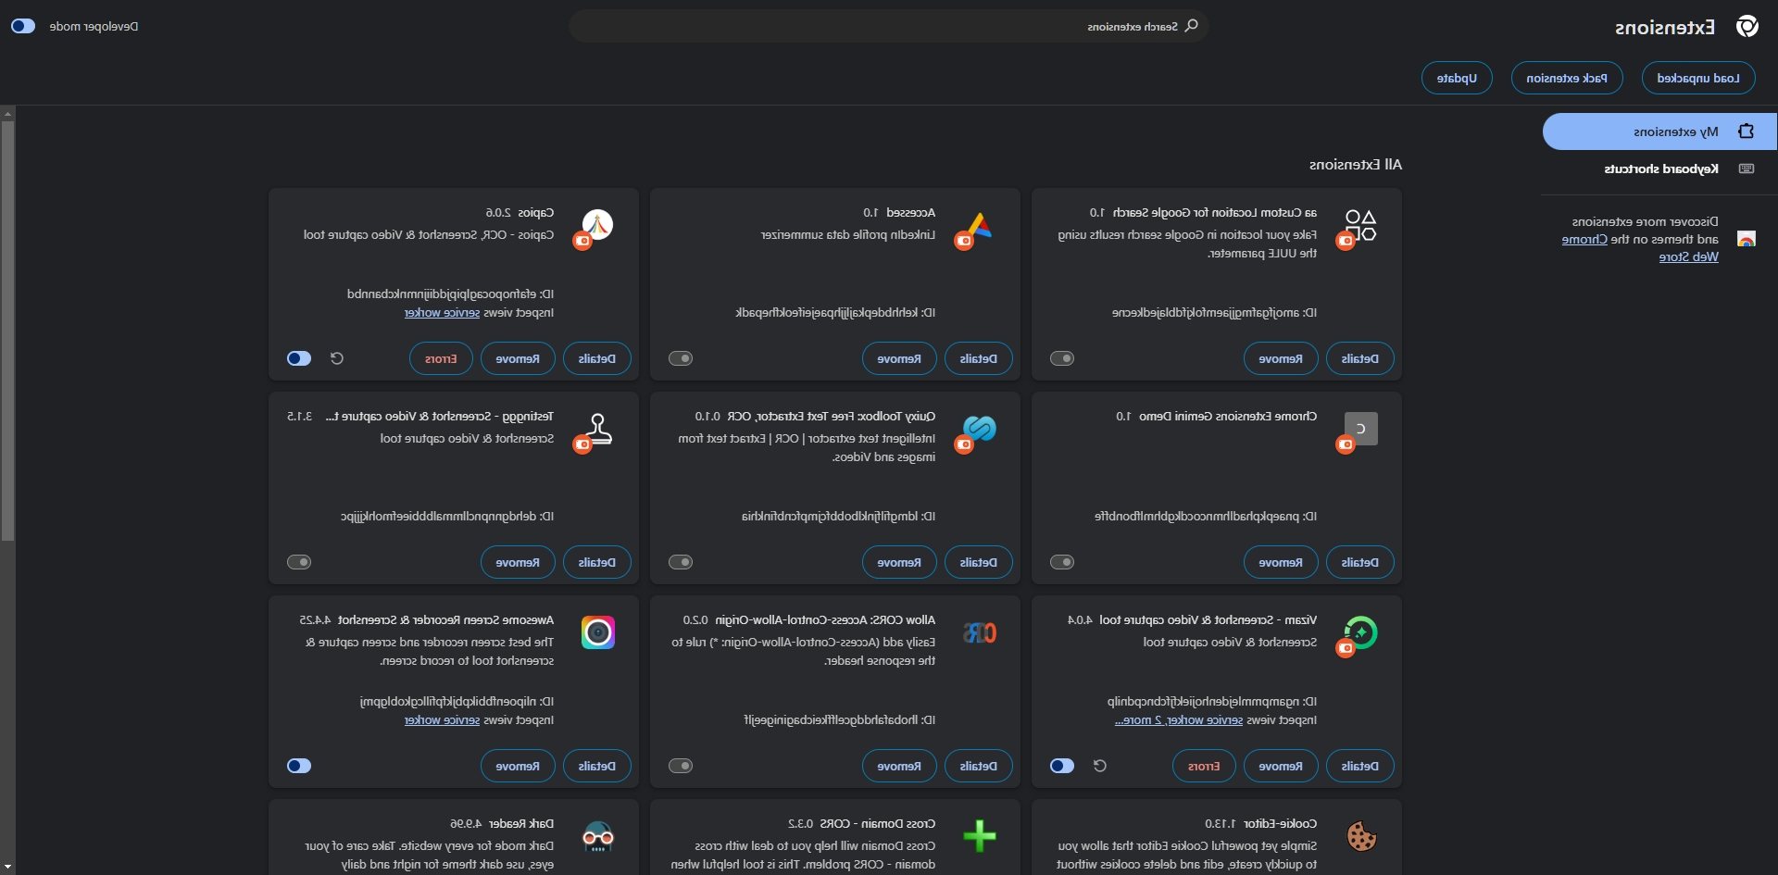Image resolution: width=1778 pixels, height=875 pixels.
Task: Open Awesome Screen Recorder service worker link
Action: point(442,720)
